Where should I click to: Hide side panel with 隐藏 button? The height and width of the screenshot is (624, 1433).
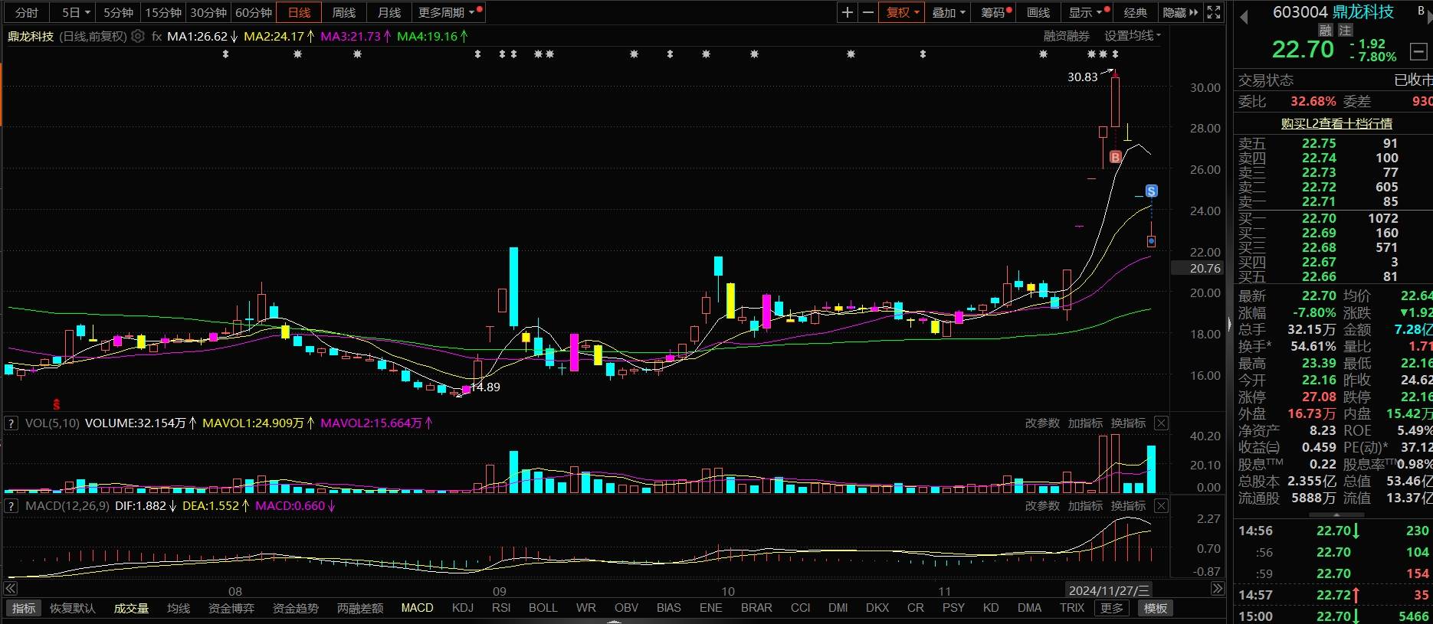1180,12
